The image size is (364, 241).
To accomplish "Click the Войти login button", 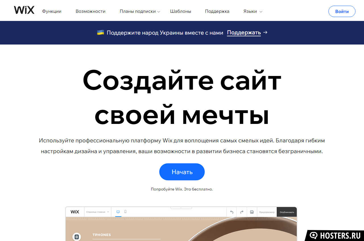I will pyautogui.click(x=342, y=11).
